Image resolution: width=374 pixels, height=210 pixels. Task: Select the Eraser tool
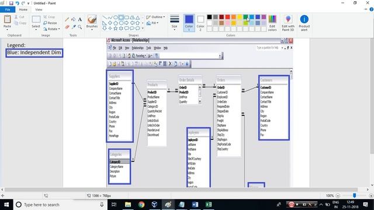click(x=67, y=27)
